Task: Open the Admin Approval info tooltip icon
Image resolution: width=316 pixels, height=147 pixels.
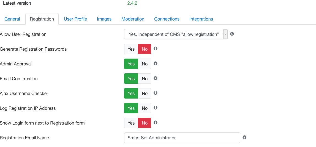Action: 155,64
